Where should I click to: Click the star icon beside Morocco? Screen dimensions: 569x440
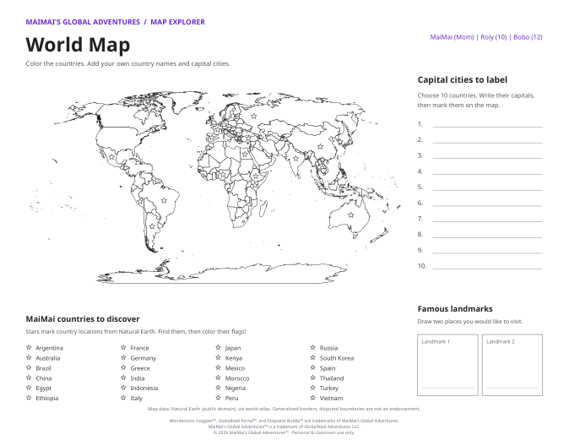tap(218, 378)
